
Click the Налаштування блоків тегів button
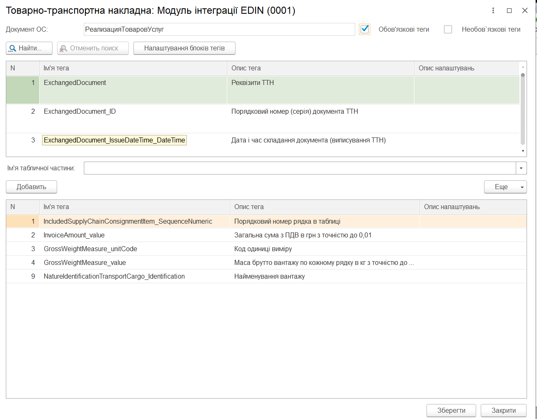pyautogui.click(x=184, y=48)
